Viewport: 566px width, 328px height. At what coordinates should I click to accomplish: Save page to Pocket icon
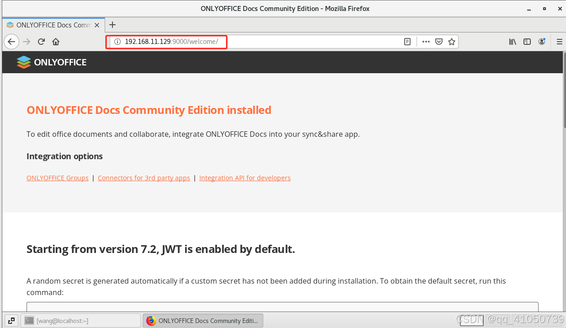[438, 42]
